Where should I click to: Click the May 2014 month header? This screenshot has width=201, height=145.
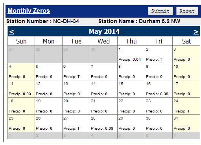click(x=104, y=31)
